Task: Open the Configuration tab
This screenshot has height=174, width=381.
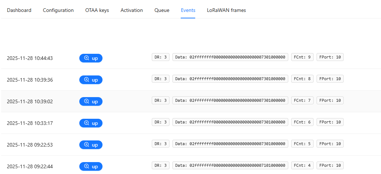Action: point(58,10)
